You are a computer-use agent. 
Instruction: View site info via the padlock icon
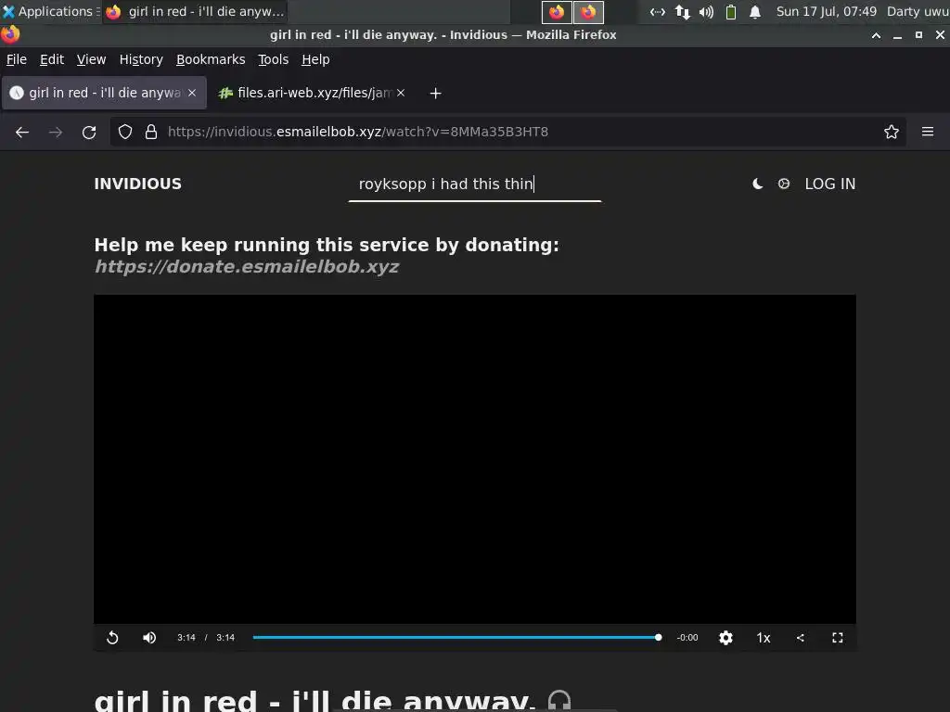tap(151, 132)
